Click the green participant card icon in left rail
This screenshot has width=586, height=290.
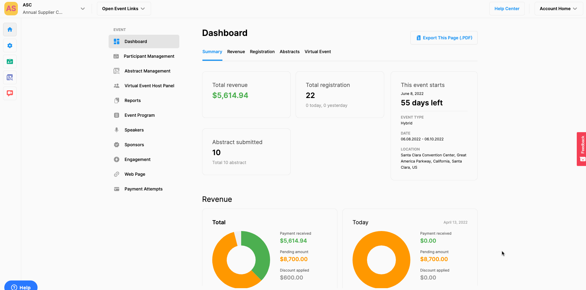(x=10, y=61)
